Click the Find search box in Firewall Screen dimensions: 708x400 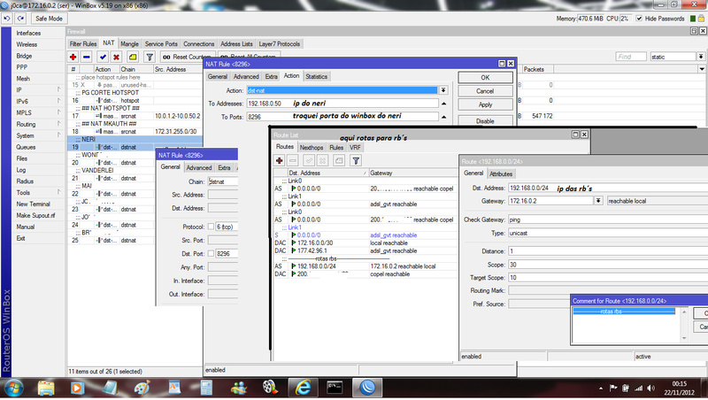coord(631,57)
